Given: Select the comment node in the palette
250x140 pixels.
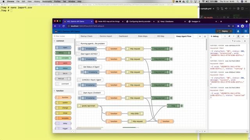Looking at the screenshot, I should click(x=63, y=84).
